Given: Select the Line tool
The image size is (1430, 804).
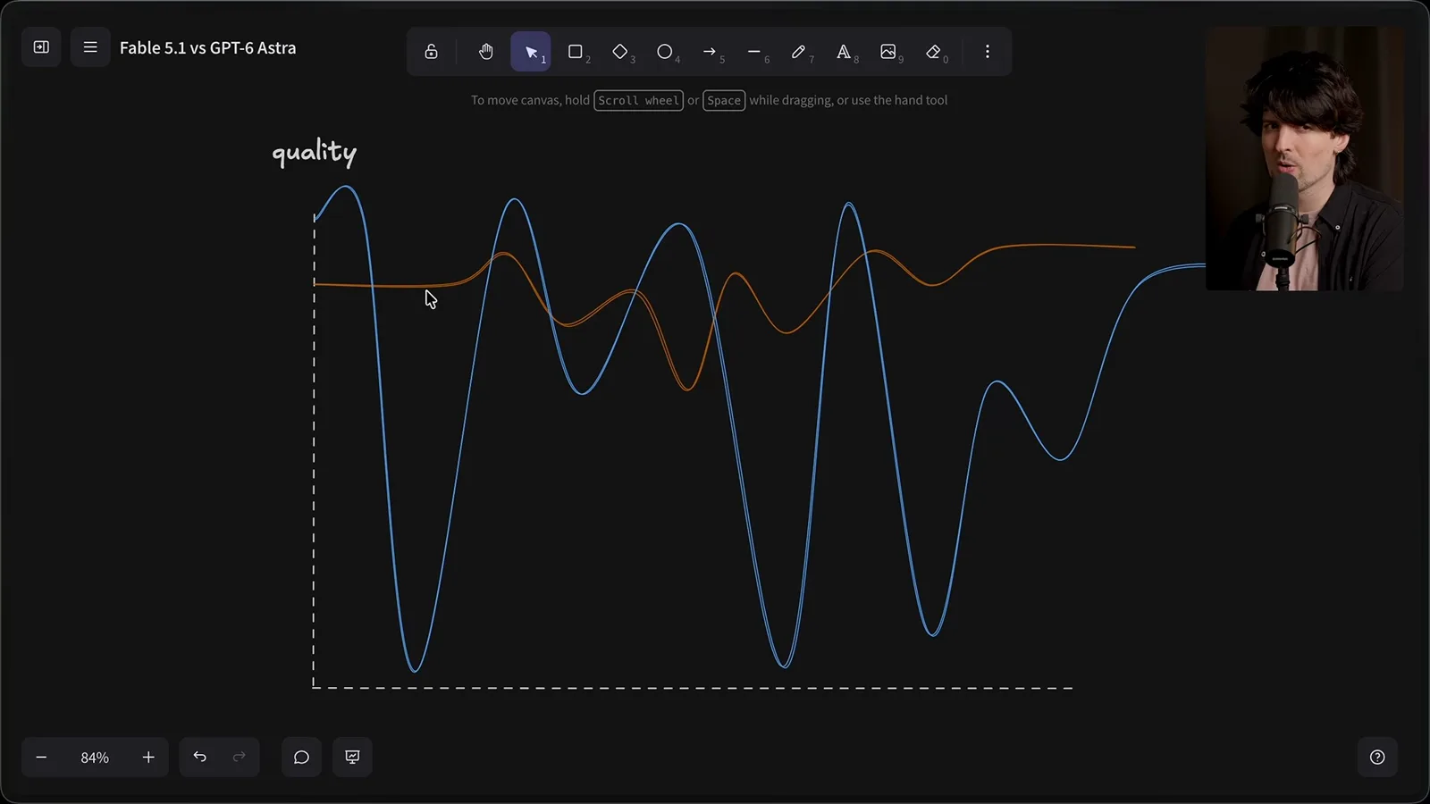Looking at the screenshot, I should point(754,52).
